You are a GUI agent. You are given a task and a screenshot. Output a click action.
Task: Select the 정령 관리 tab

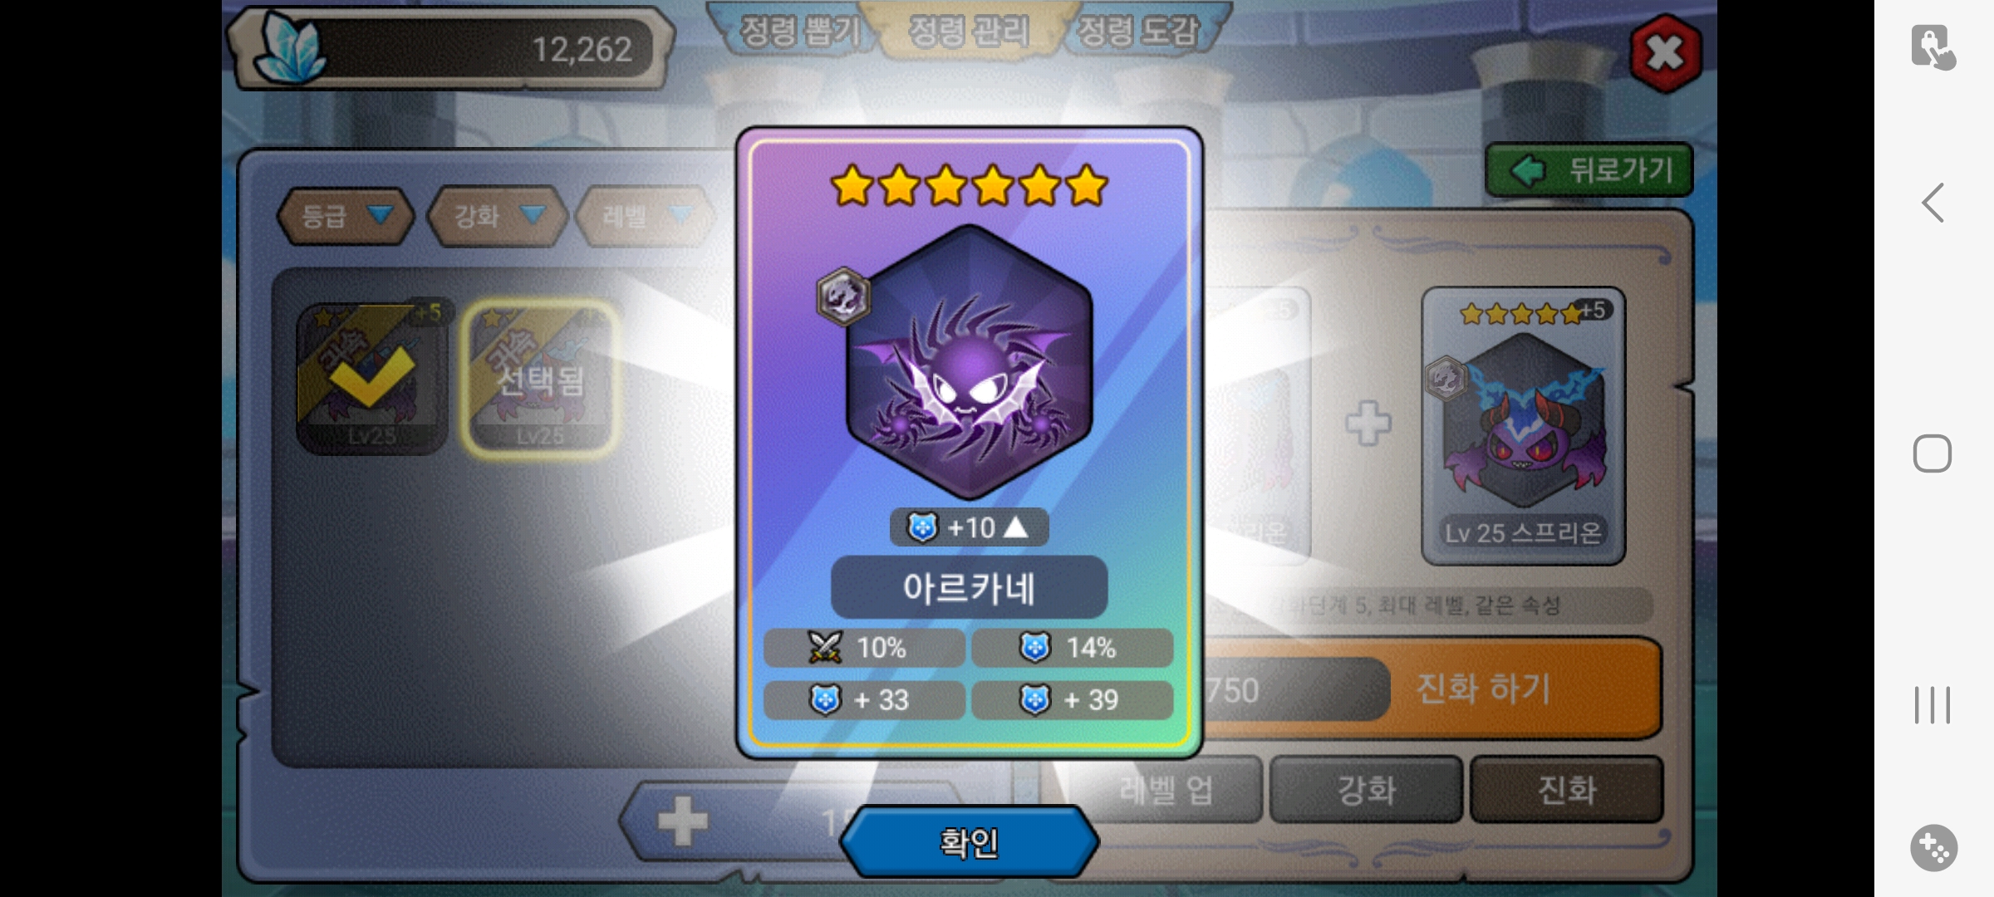click(x=969, y=32)
